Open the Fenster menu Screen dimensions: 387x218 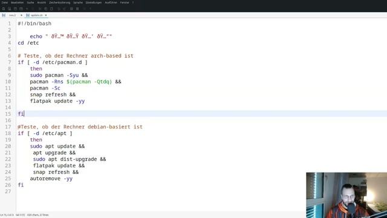pos(125,2)
